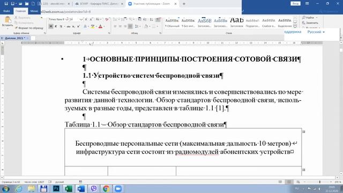Screen dimensions: 343x193
Task: Open the change case (Aa) dropdown
Action: point(98,19)
